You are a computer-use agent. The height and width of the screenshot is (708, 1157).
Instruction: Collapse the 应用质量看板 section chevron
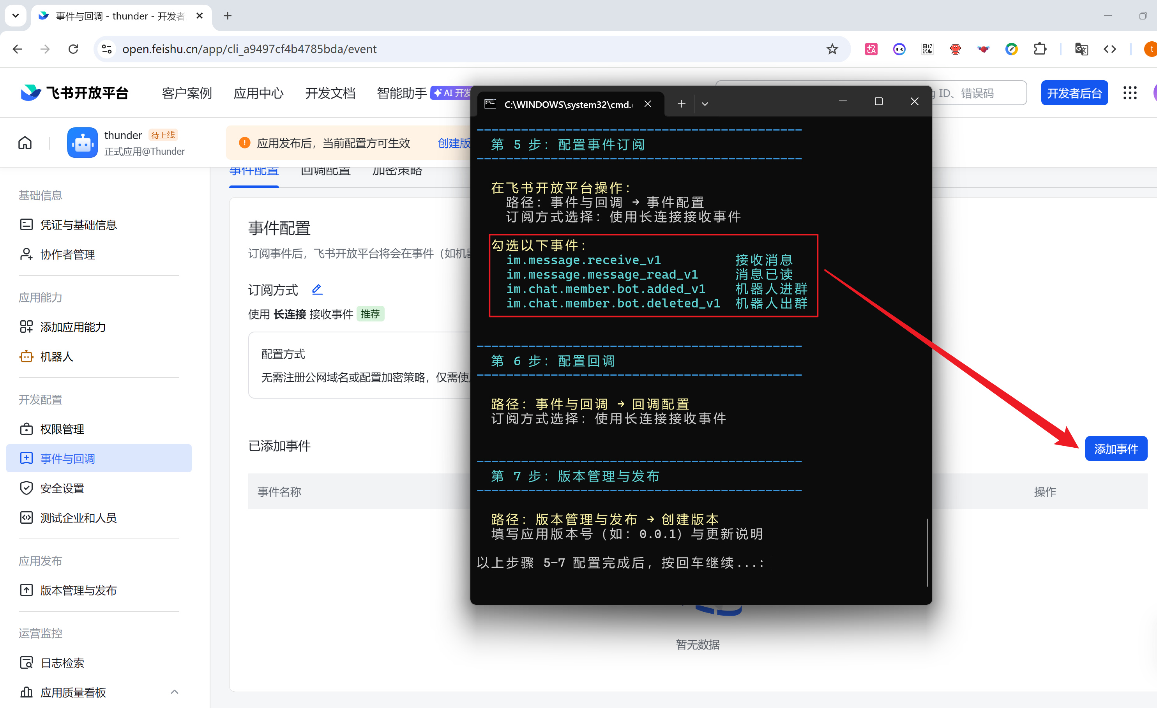tap(174, 692)
